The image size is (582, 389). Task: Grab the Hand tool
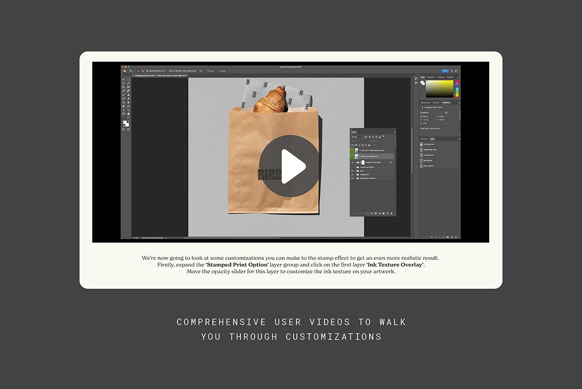pyautogui.click(x=128, y=113)
